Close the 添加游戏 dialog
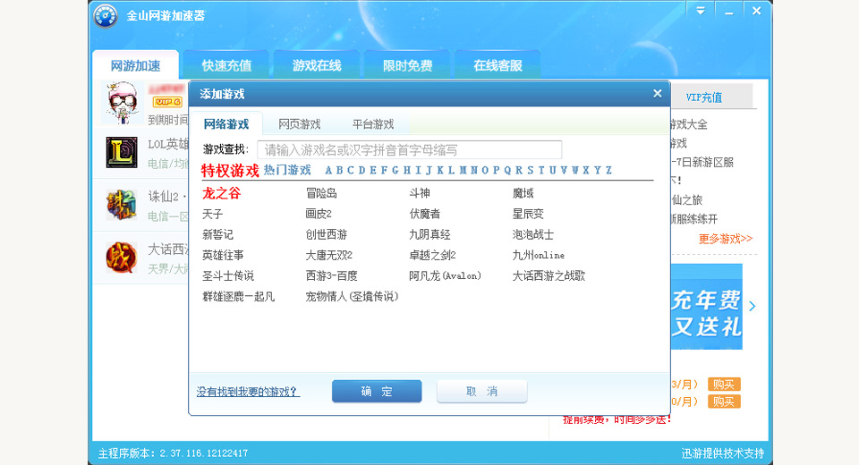This screenshot has height=465, width=859. (658, 94)
